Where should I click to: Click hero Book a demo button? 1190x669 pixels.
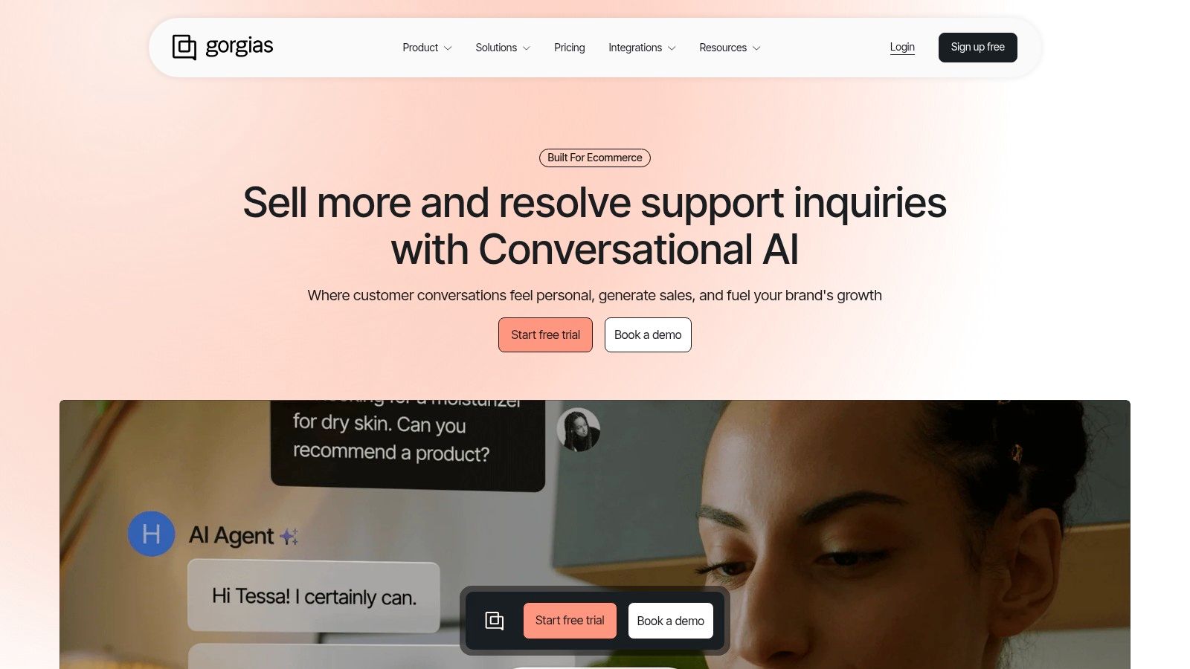tap(648, 334)
